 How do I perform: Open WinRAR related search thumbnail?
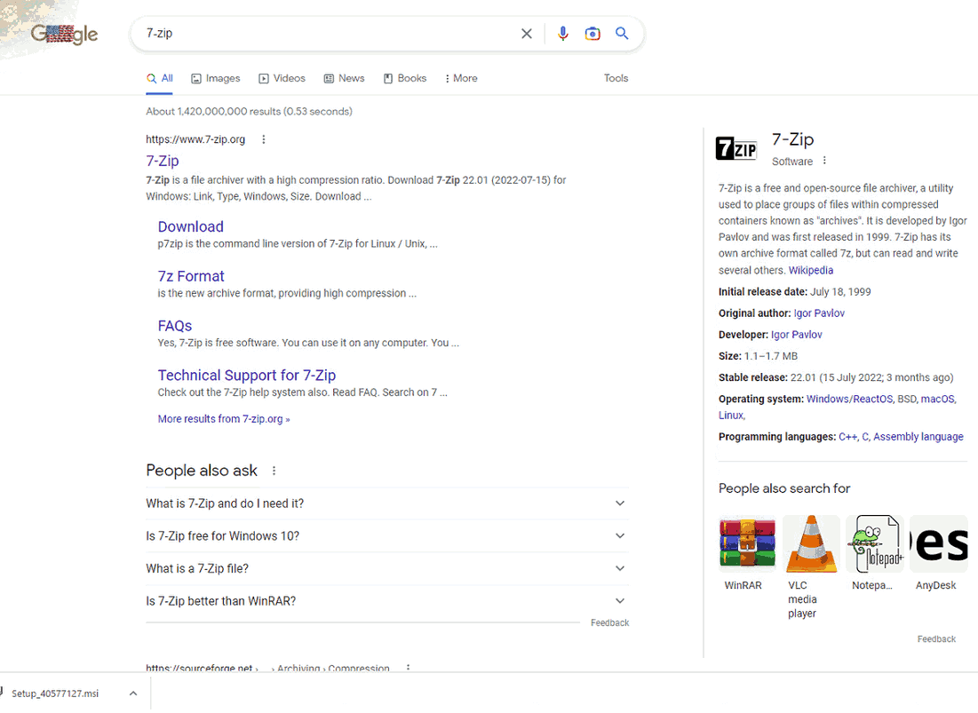tap(747, 544)
